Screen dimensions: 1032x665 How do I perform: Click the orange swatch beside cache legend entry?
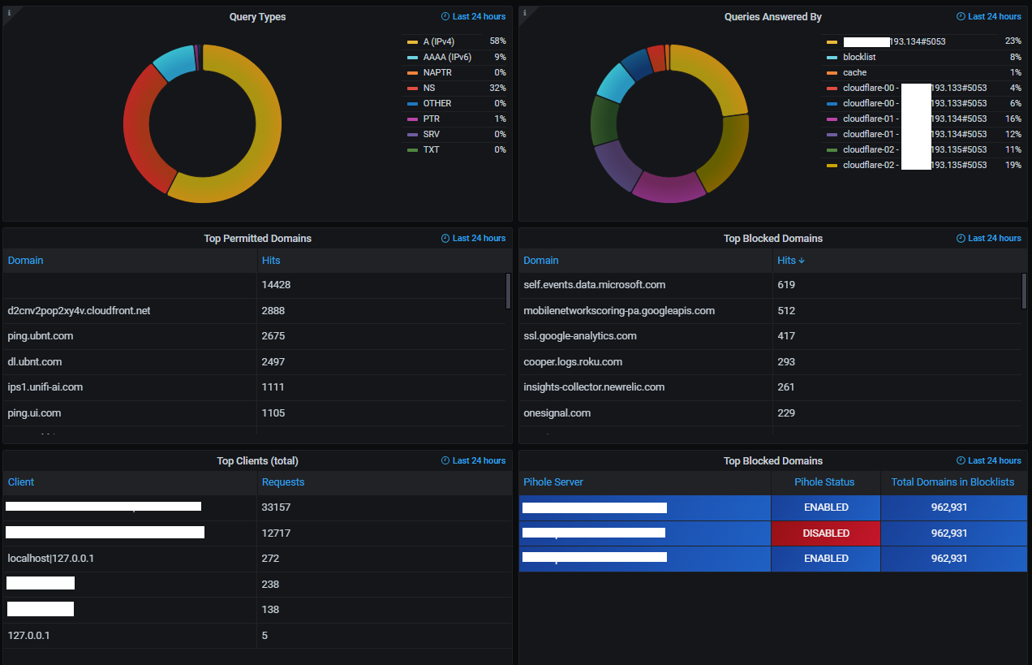point(832,72)
